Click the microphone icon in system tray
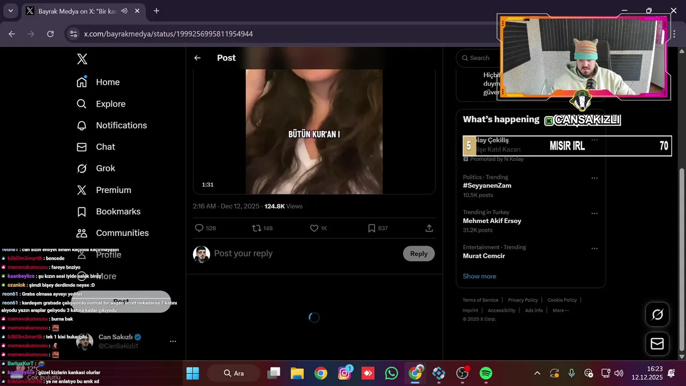This screenshot has height=386, width=686. pos(572,373)
